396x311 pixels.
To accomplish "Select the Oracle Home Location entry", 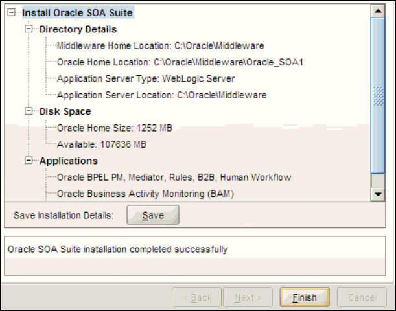I will (180, 62).
